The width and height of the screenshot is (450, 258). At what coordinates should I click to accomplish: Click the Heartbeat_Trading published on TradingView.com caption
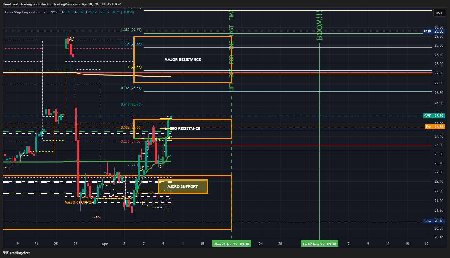tap(41, 4)
